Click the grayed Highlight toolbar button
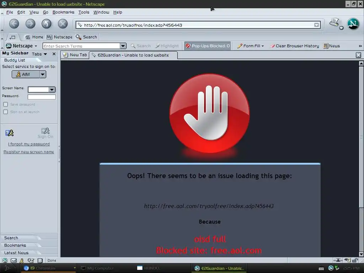Viewport: 364px width, 273px height. 167,46
